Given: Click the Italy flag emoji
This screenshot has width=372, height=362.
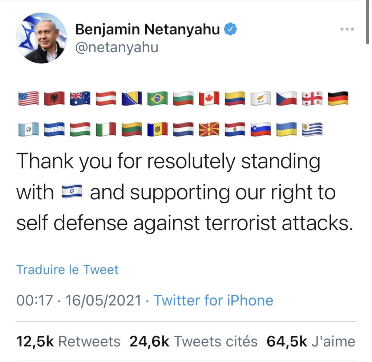Looking at the screenshot, I should (x=106, y=129).
